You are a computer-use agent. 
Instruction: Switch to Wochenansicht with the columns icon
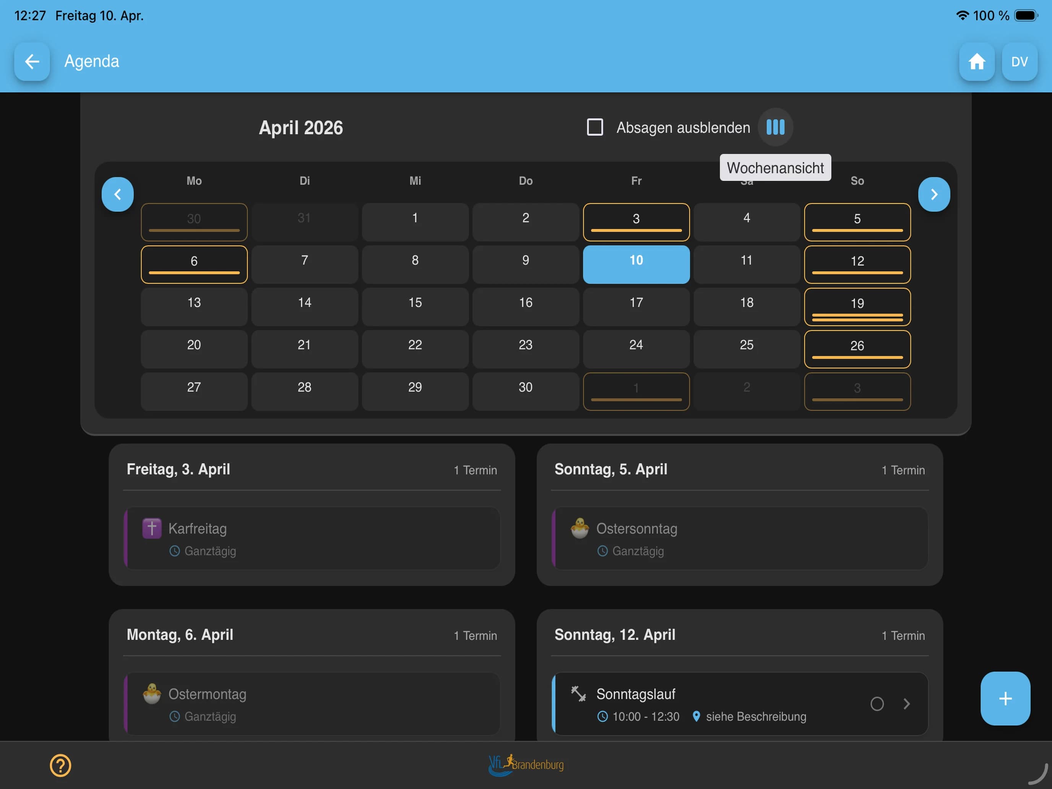(x=775, y=127)
